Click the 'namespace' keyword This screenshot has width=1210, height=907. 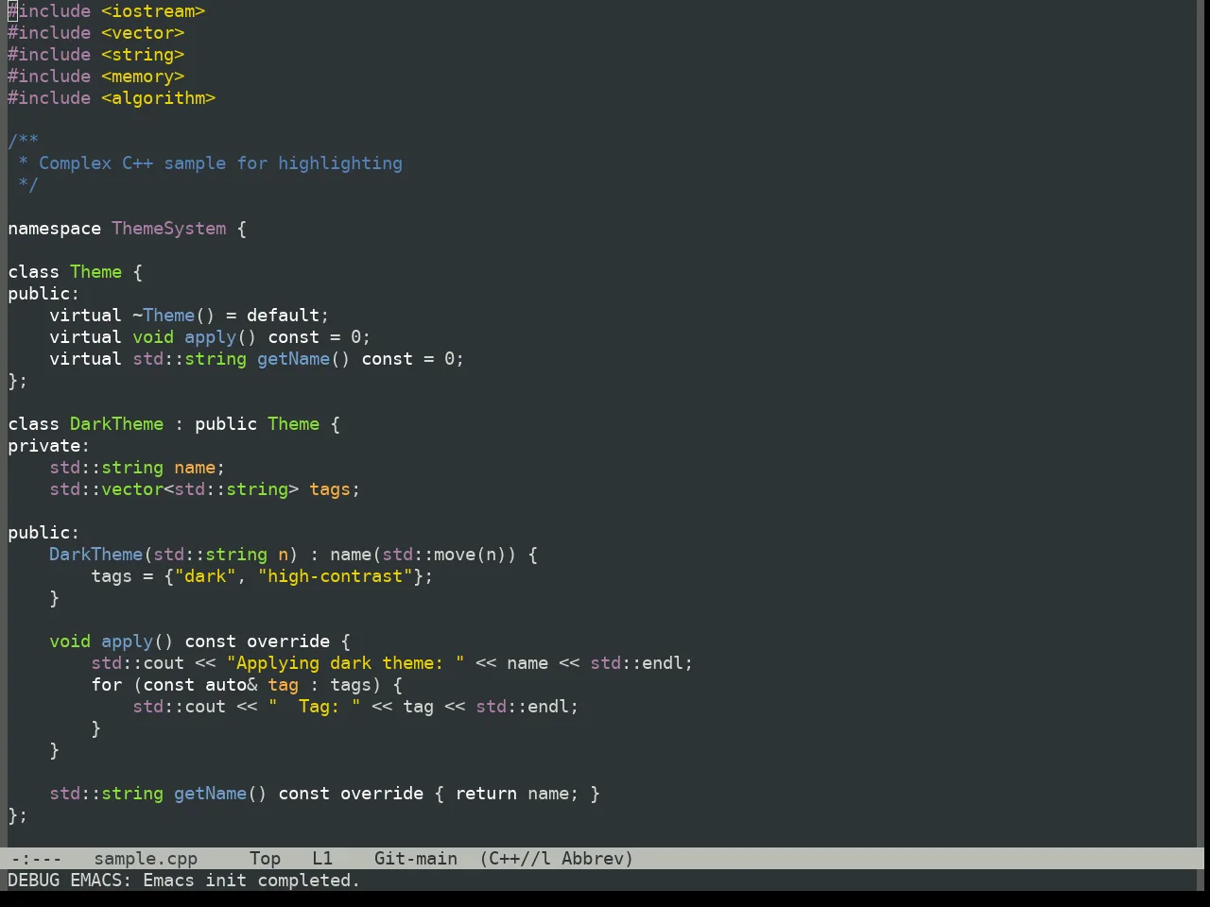click(x=55, y=229)
